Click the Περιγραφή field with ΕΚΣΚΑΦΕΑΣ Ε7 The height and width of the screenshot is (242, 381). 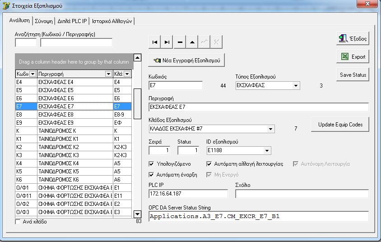pos(259,107)
